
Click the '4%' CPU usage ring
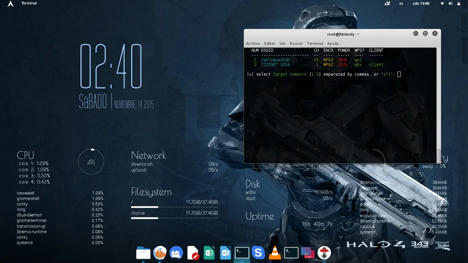tap(91, 162)
